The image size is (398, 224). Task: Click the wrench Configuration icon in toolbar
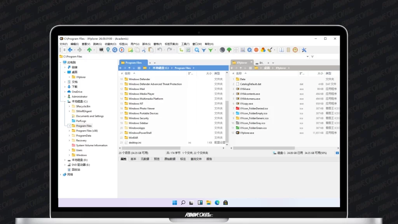click(304, 50)
